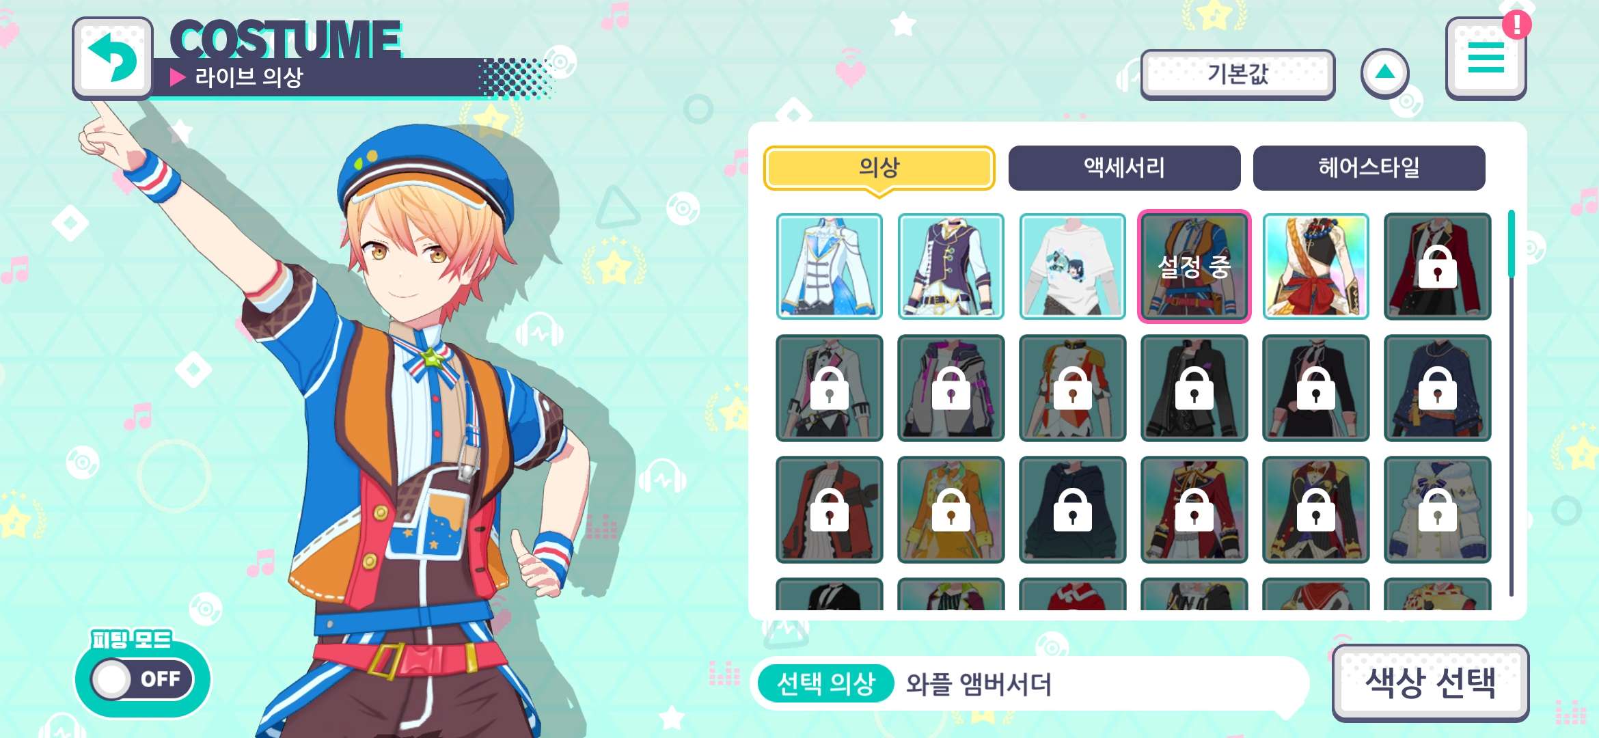
Task: Click the currently equipped 설정 중 costume
Action: pyautogui.click(x=1194, y=266)
